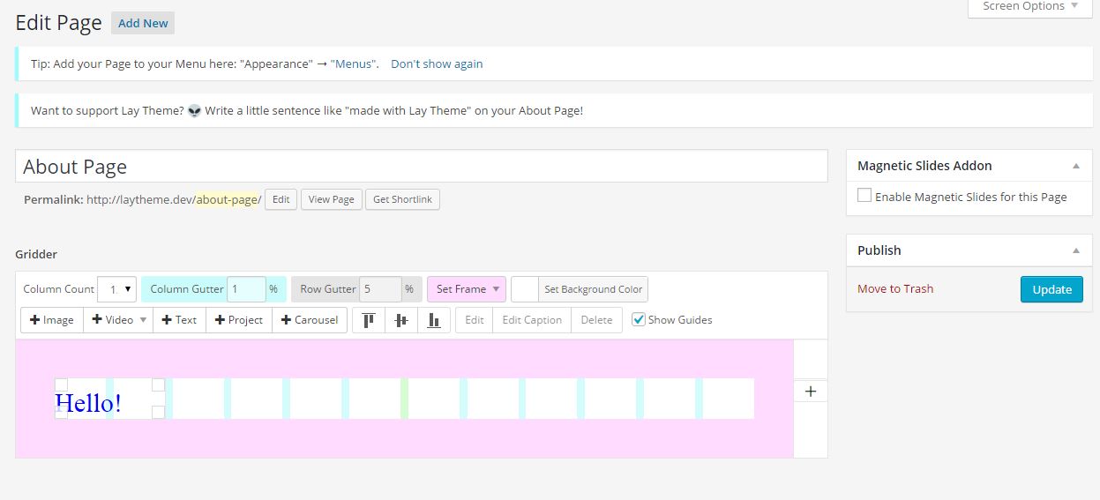This screenshot has width=1100, height=500.
Task: Click the align bottom icon
Action: pos(433,320)
